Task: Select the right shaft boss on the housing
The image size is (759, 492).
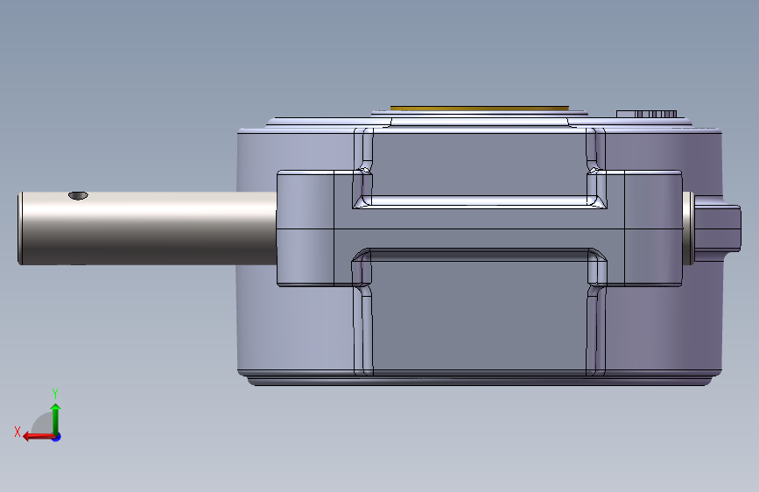Action: (x=653, y=228)
